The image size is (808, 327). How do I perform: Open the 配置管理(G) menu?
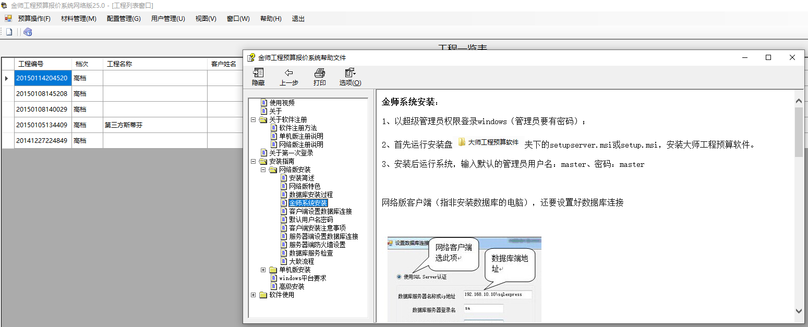pyautogui.click(x=124, y=19)
